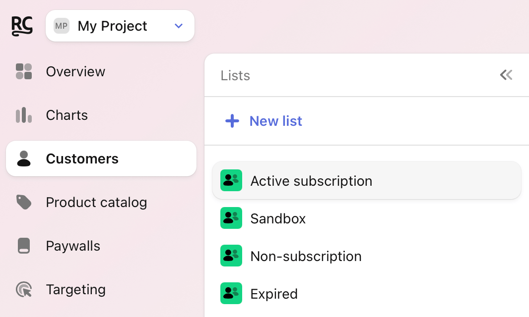
Task: Select the Active subscription list
Action: coord(367,180)
